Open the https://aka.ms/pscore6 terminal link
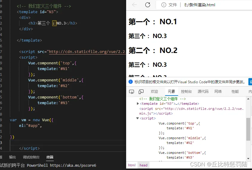The image size is (252, 170). (73, 165)
